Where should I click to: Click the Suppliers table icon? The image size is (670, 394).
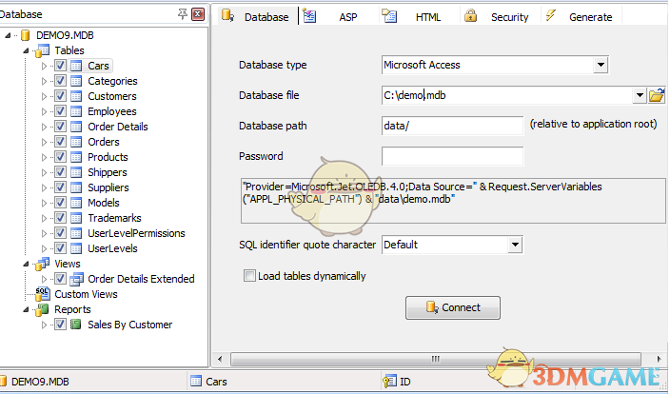click(x=76, y=187)
